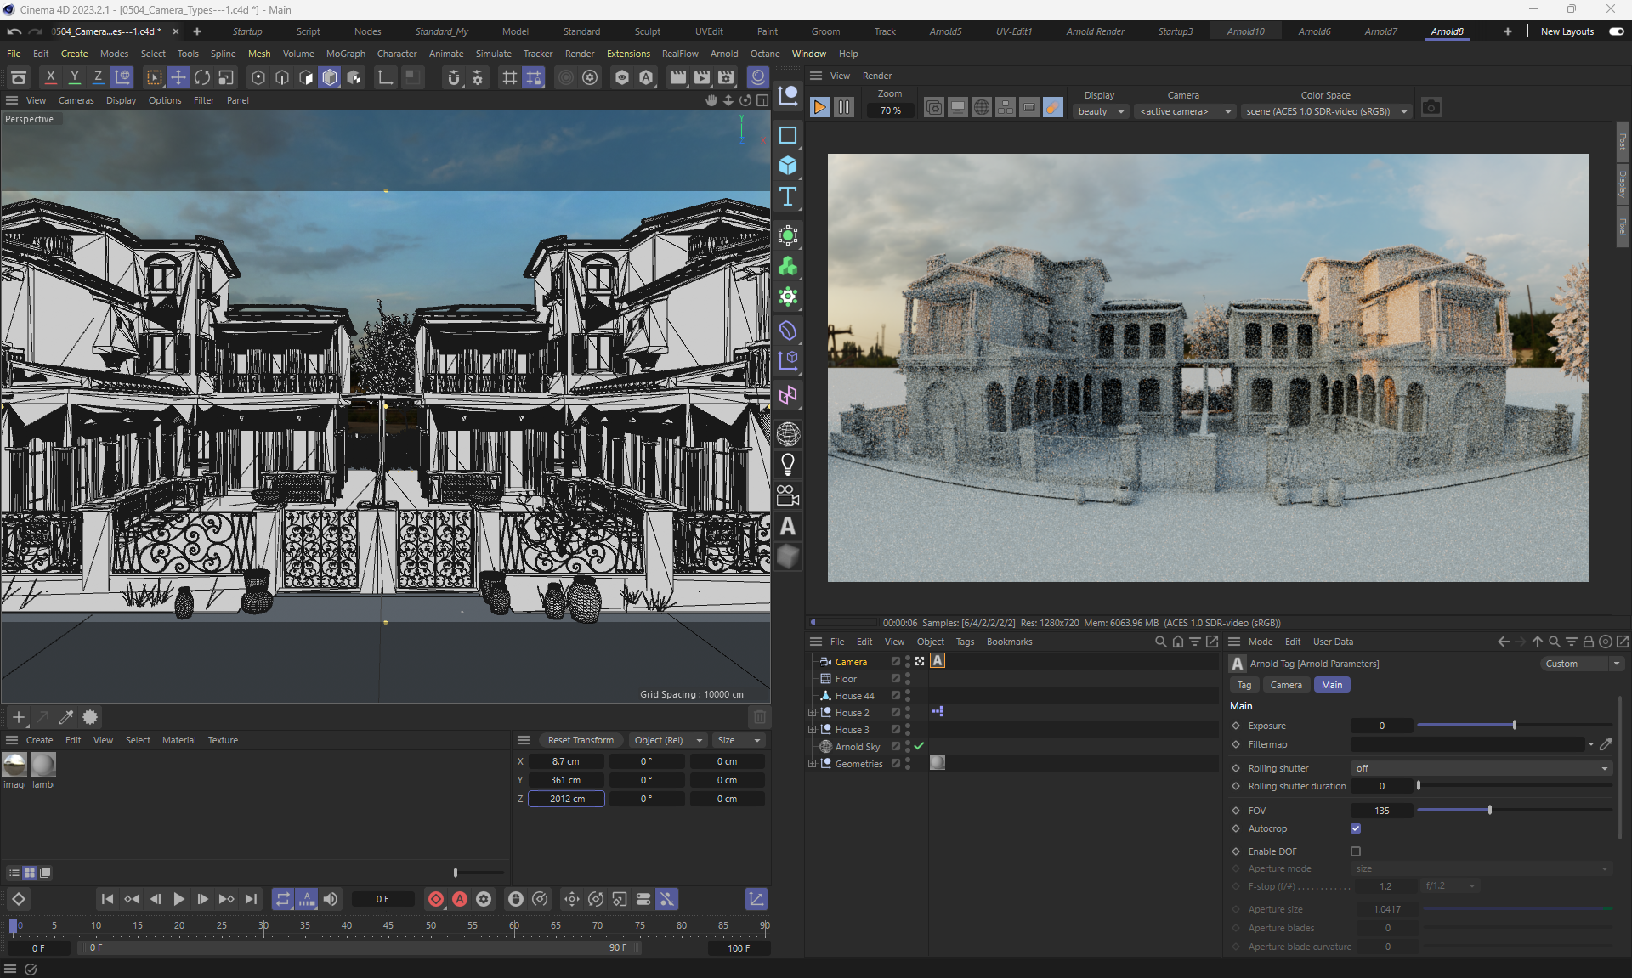Click the Text tool icon
The image size is (1632, 978).
pos(788,197)
